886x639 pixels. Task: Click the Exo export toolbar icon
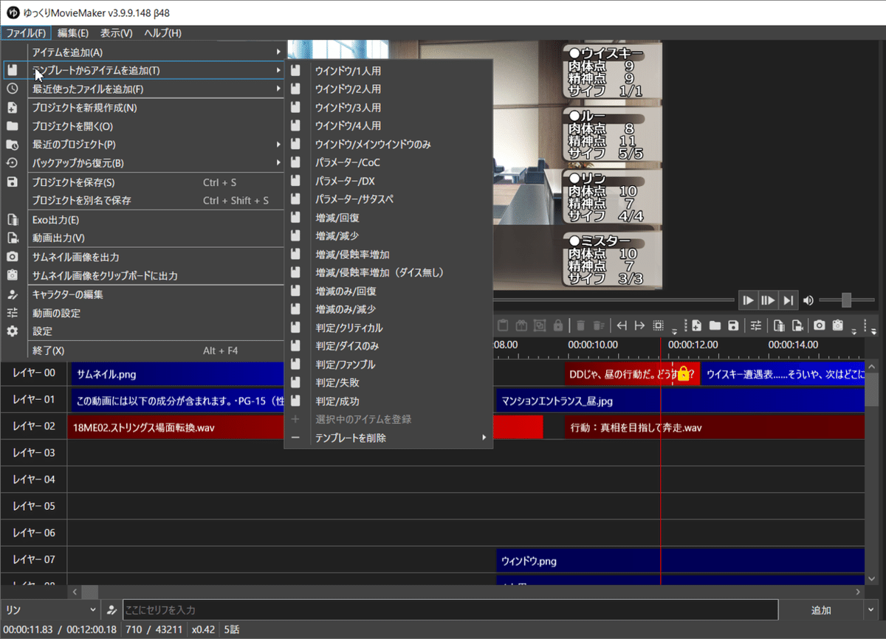[x=779, y=325]
